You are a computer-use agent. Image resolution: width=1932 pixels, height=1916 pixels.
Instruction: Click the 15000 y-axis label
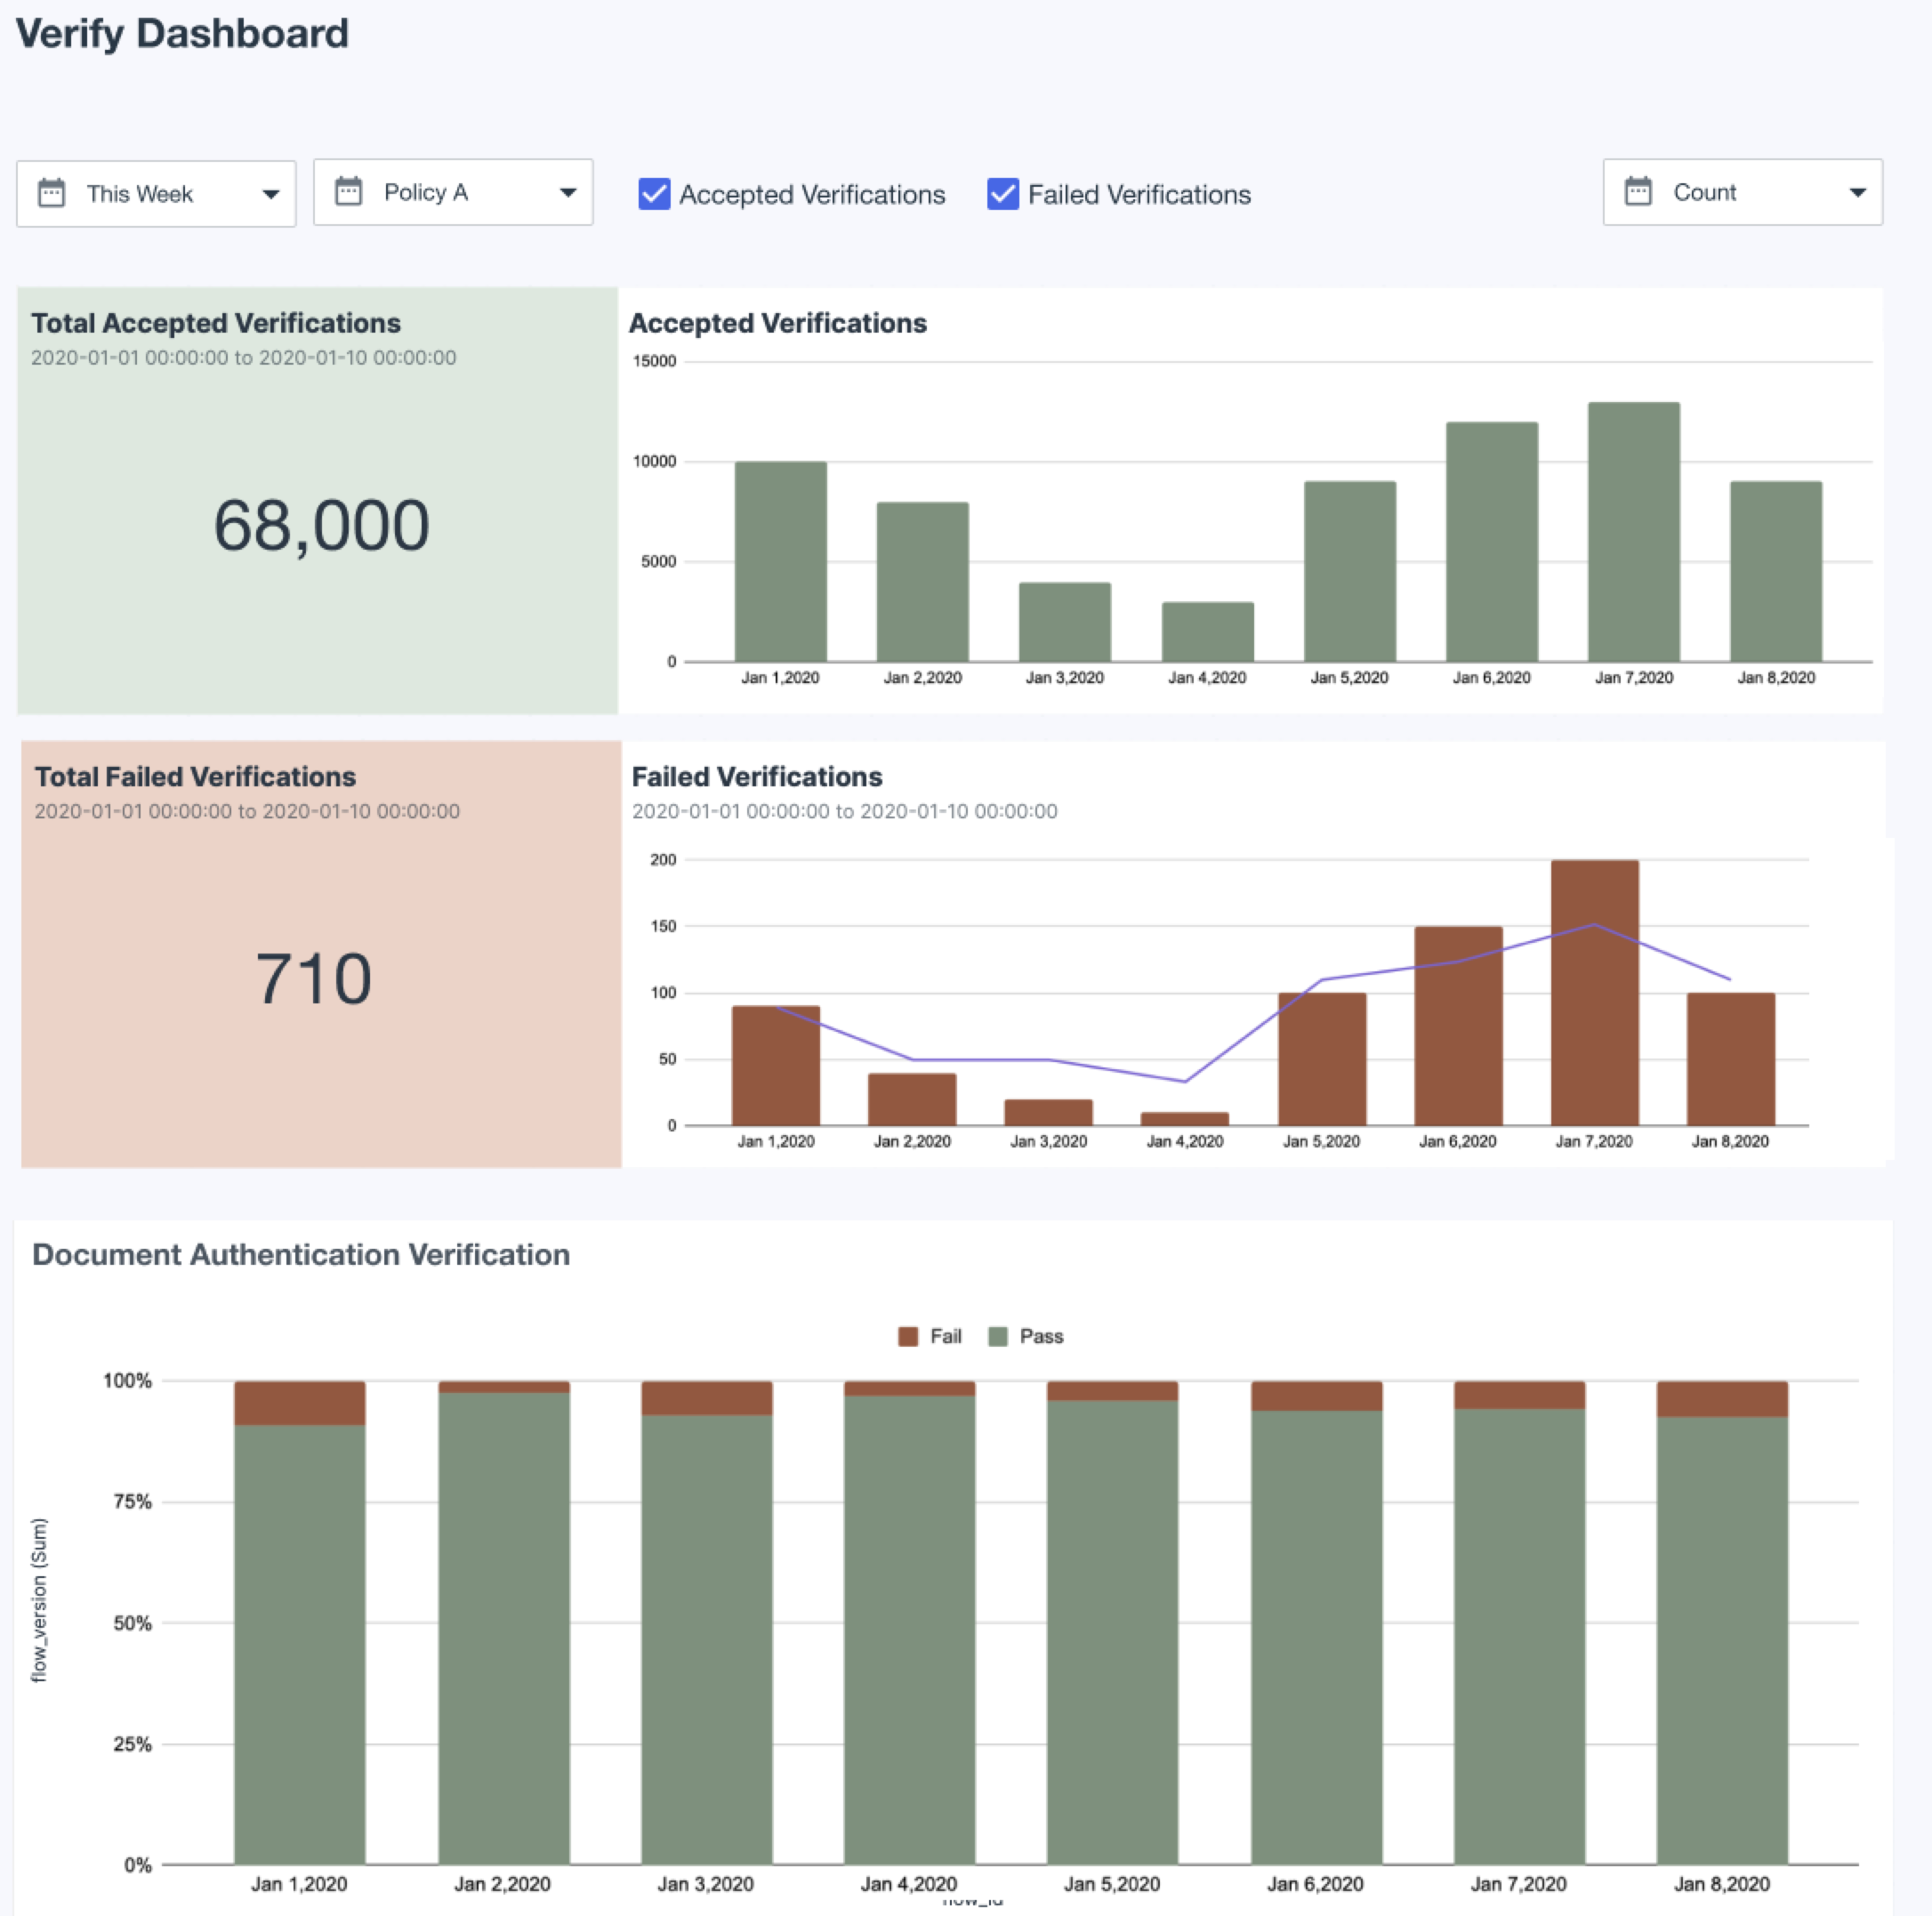click(x=654, y=361)
